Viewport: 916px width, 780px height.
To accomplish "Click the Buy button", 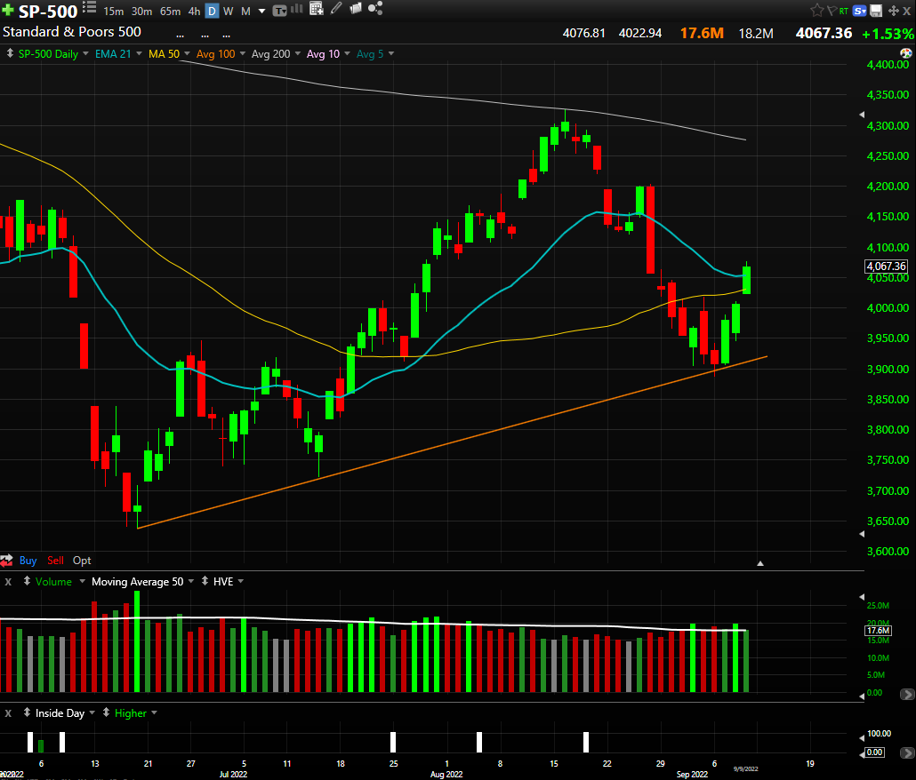I will coord(28,561).
